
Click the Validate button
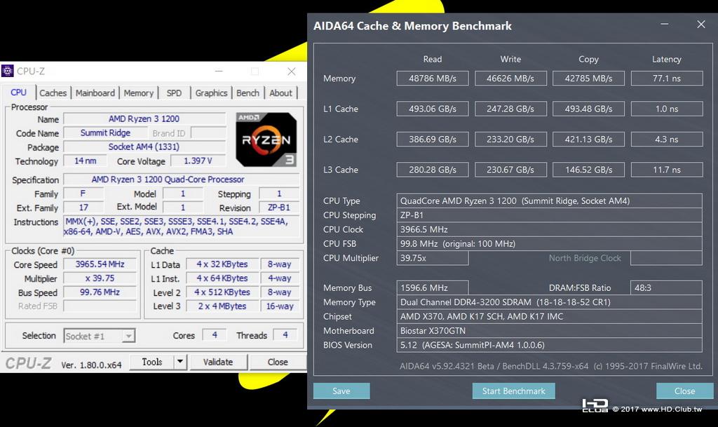click(x=218, y=362)
